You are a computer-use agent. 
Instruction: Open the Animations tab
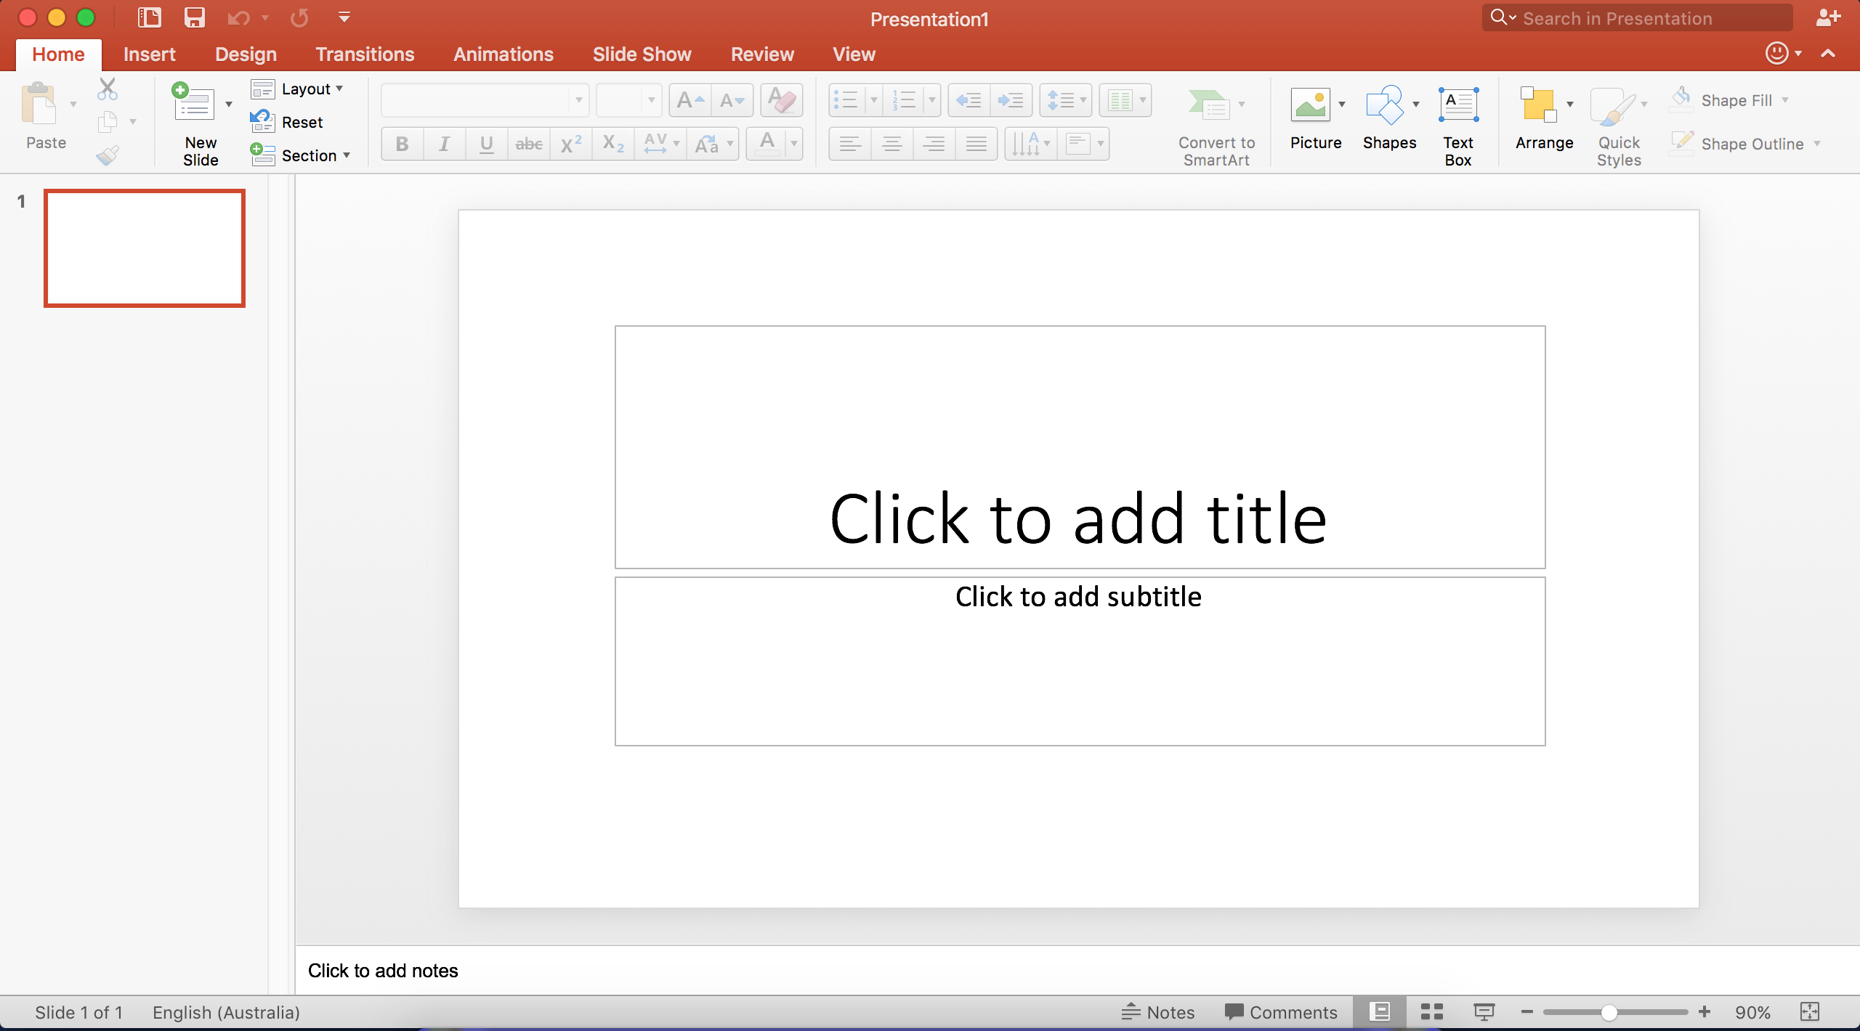[503, 54]
